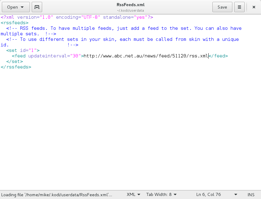Open the hamburger menu
The height and width of the screenshot is (199, 261).
click(239, 7)
